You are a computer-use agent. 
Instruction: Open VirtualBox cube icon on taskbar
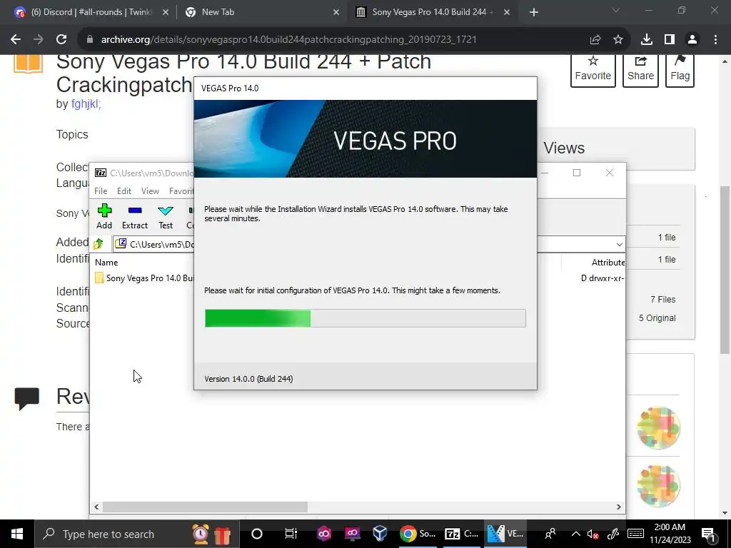(380, 534)
